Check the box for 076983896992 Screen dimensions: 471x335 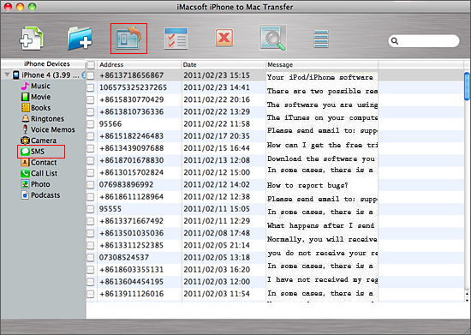click(x=91, y=185)
